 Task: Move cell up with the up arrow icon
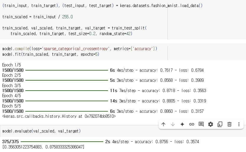click(x=163, y=124)
